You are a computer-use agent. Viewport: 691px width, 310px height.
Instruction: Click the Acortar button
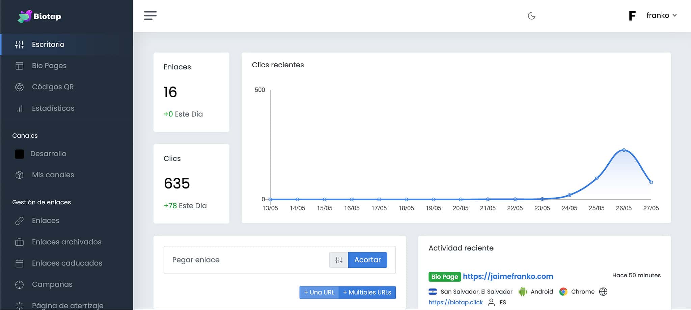367,260
